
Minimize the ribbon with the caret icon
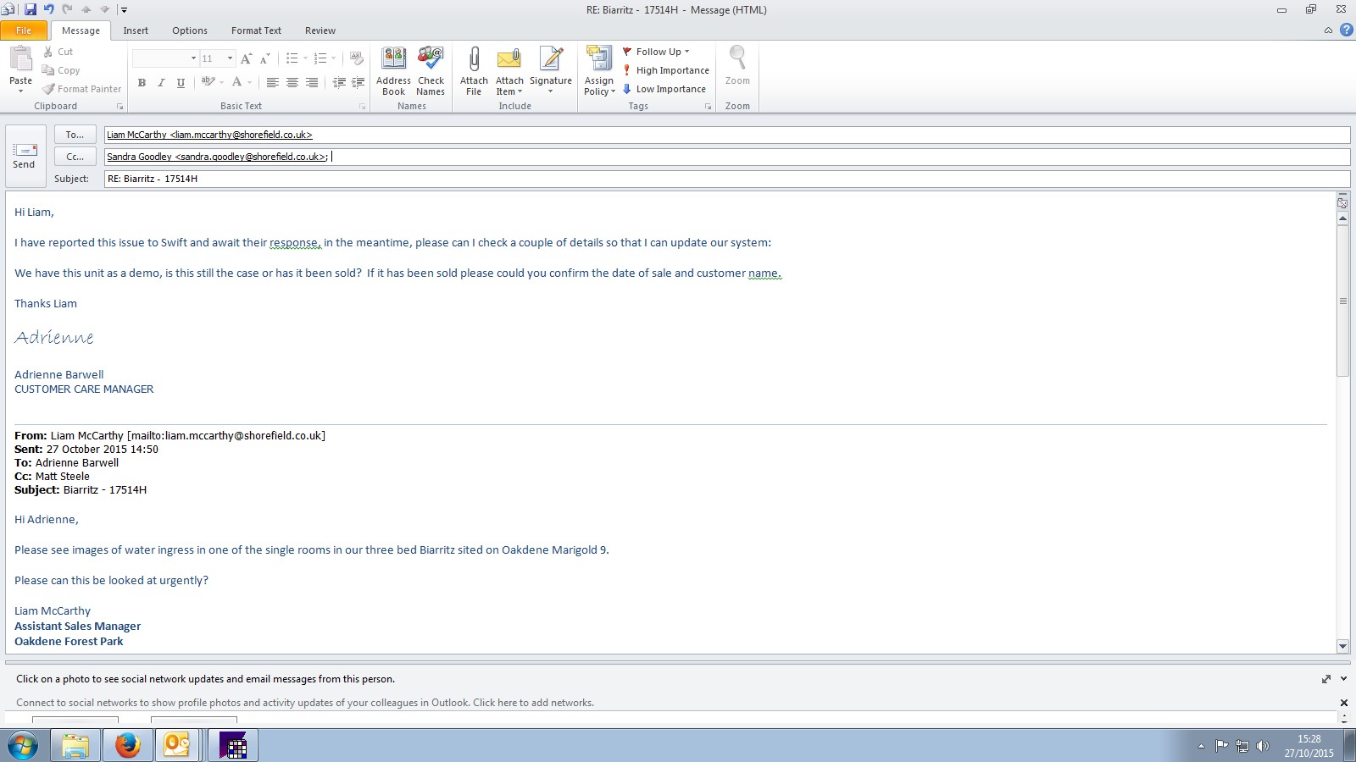tap(1328, 30)
